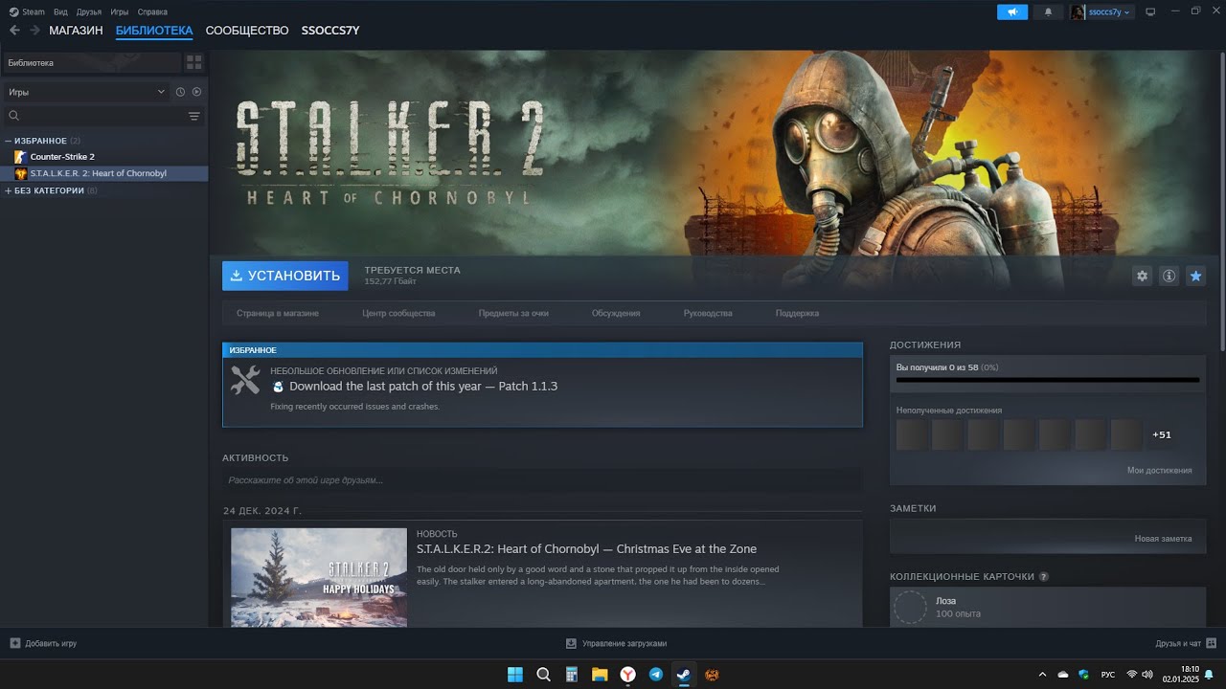
Task: Open game info icon
Action: pos(1169,276)
